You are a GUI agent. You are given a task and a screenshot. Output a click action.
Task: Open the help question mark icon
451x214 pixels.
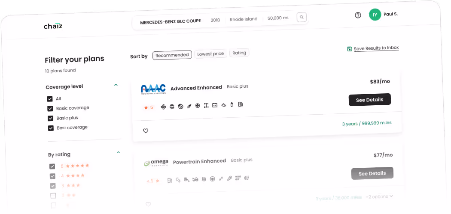(358, 15)
